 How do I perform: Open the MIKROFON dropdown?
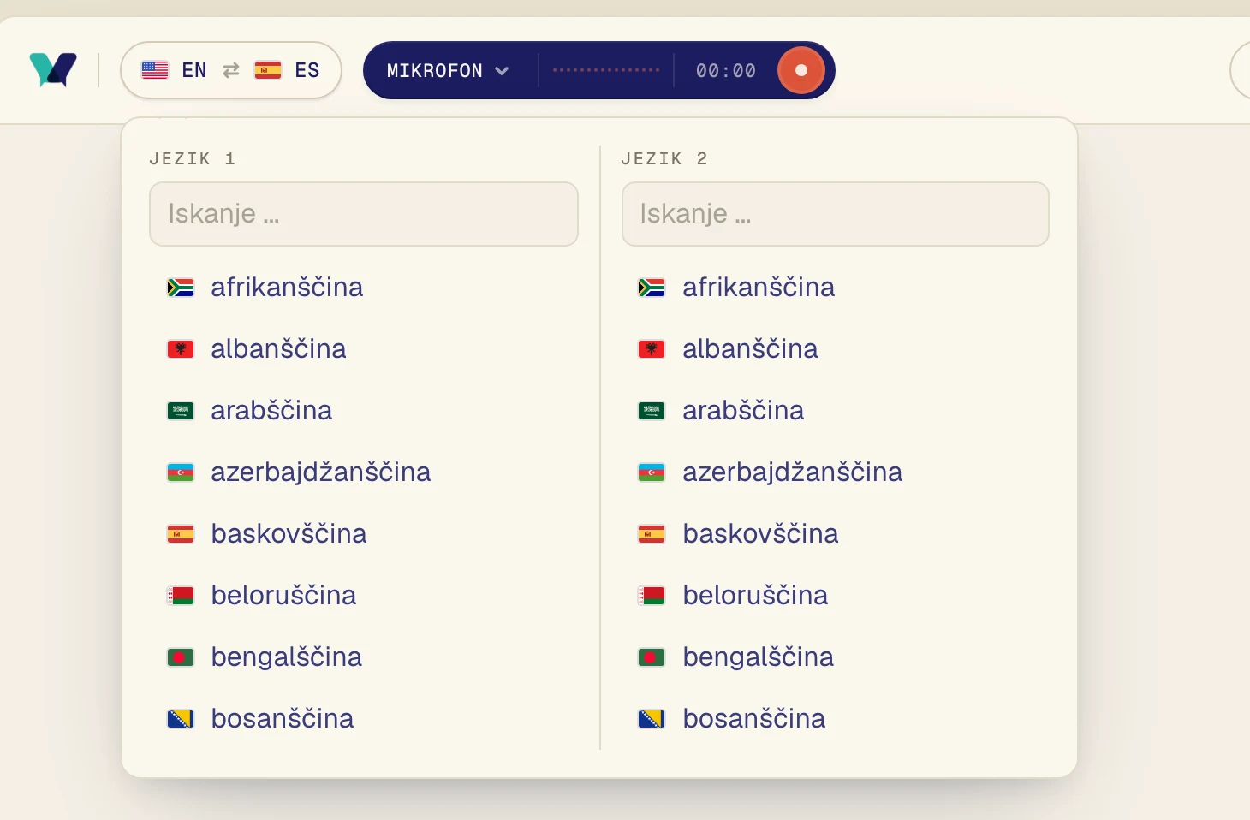(448, 71)
